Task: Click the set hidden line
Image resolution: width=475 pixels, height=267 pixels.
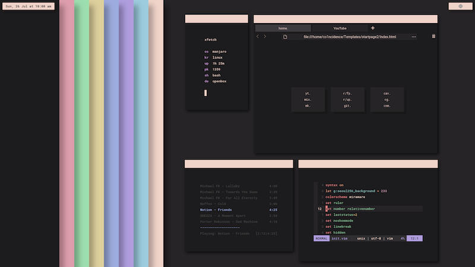Action: tap(335, 233)
